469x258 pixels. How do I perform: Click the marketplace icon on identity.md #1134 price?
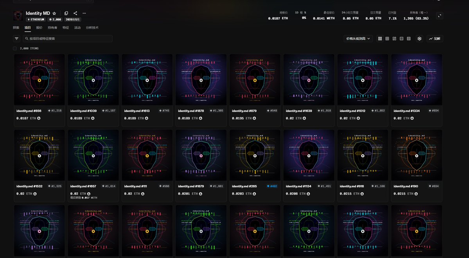308,194
